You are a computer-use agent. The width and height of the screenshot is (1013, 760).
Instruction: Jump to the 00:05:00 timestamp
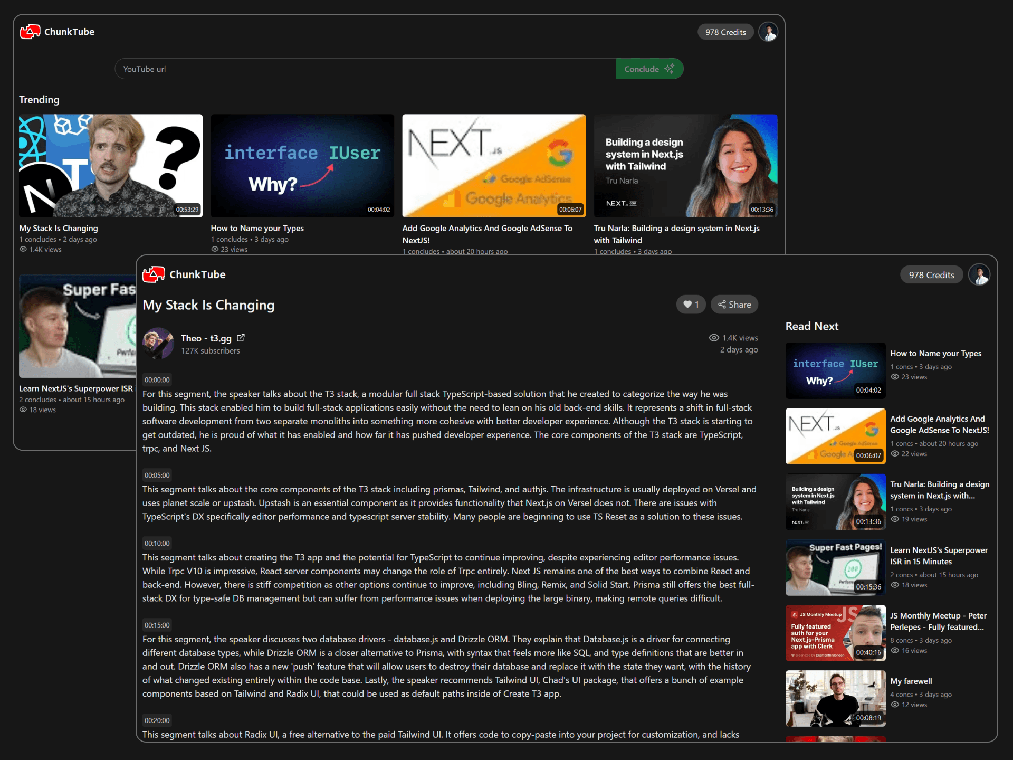(x=157, y=476)
